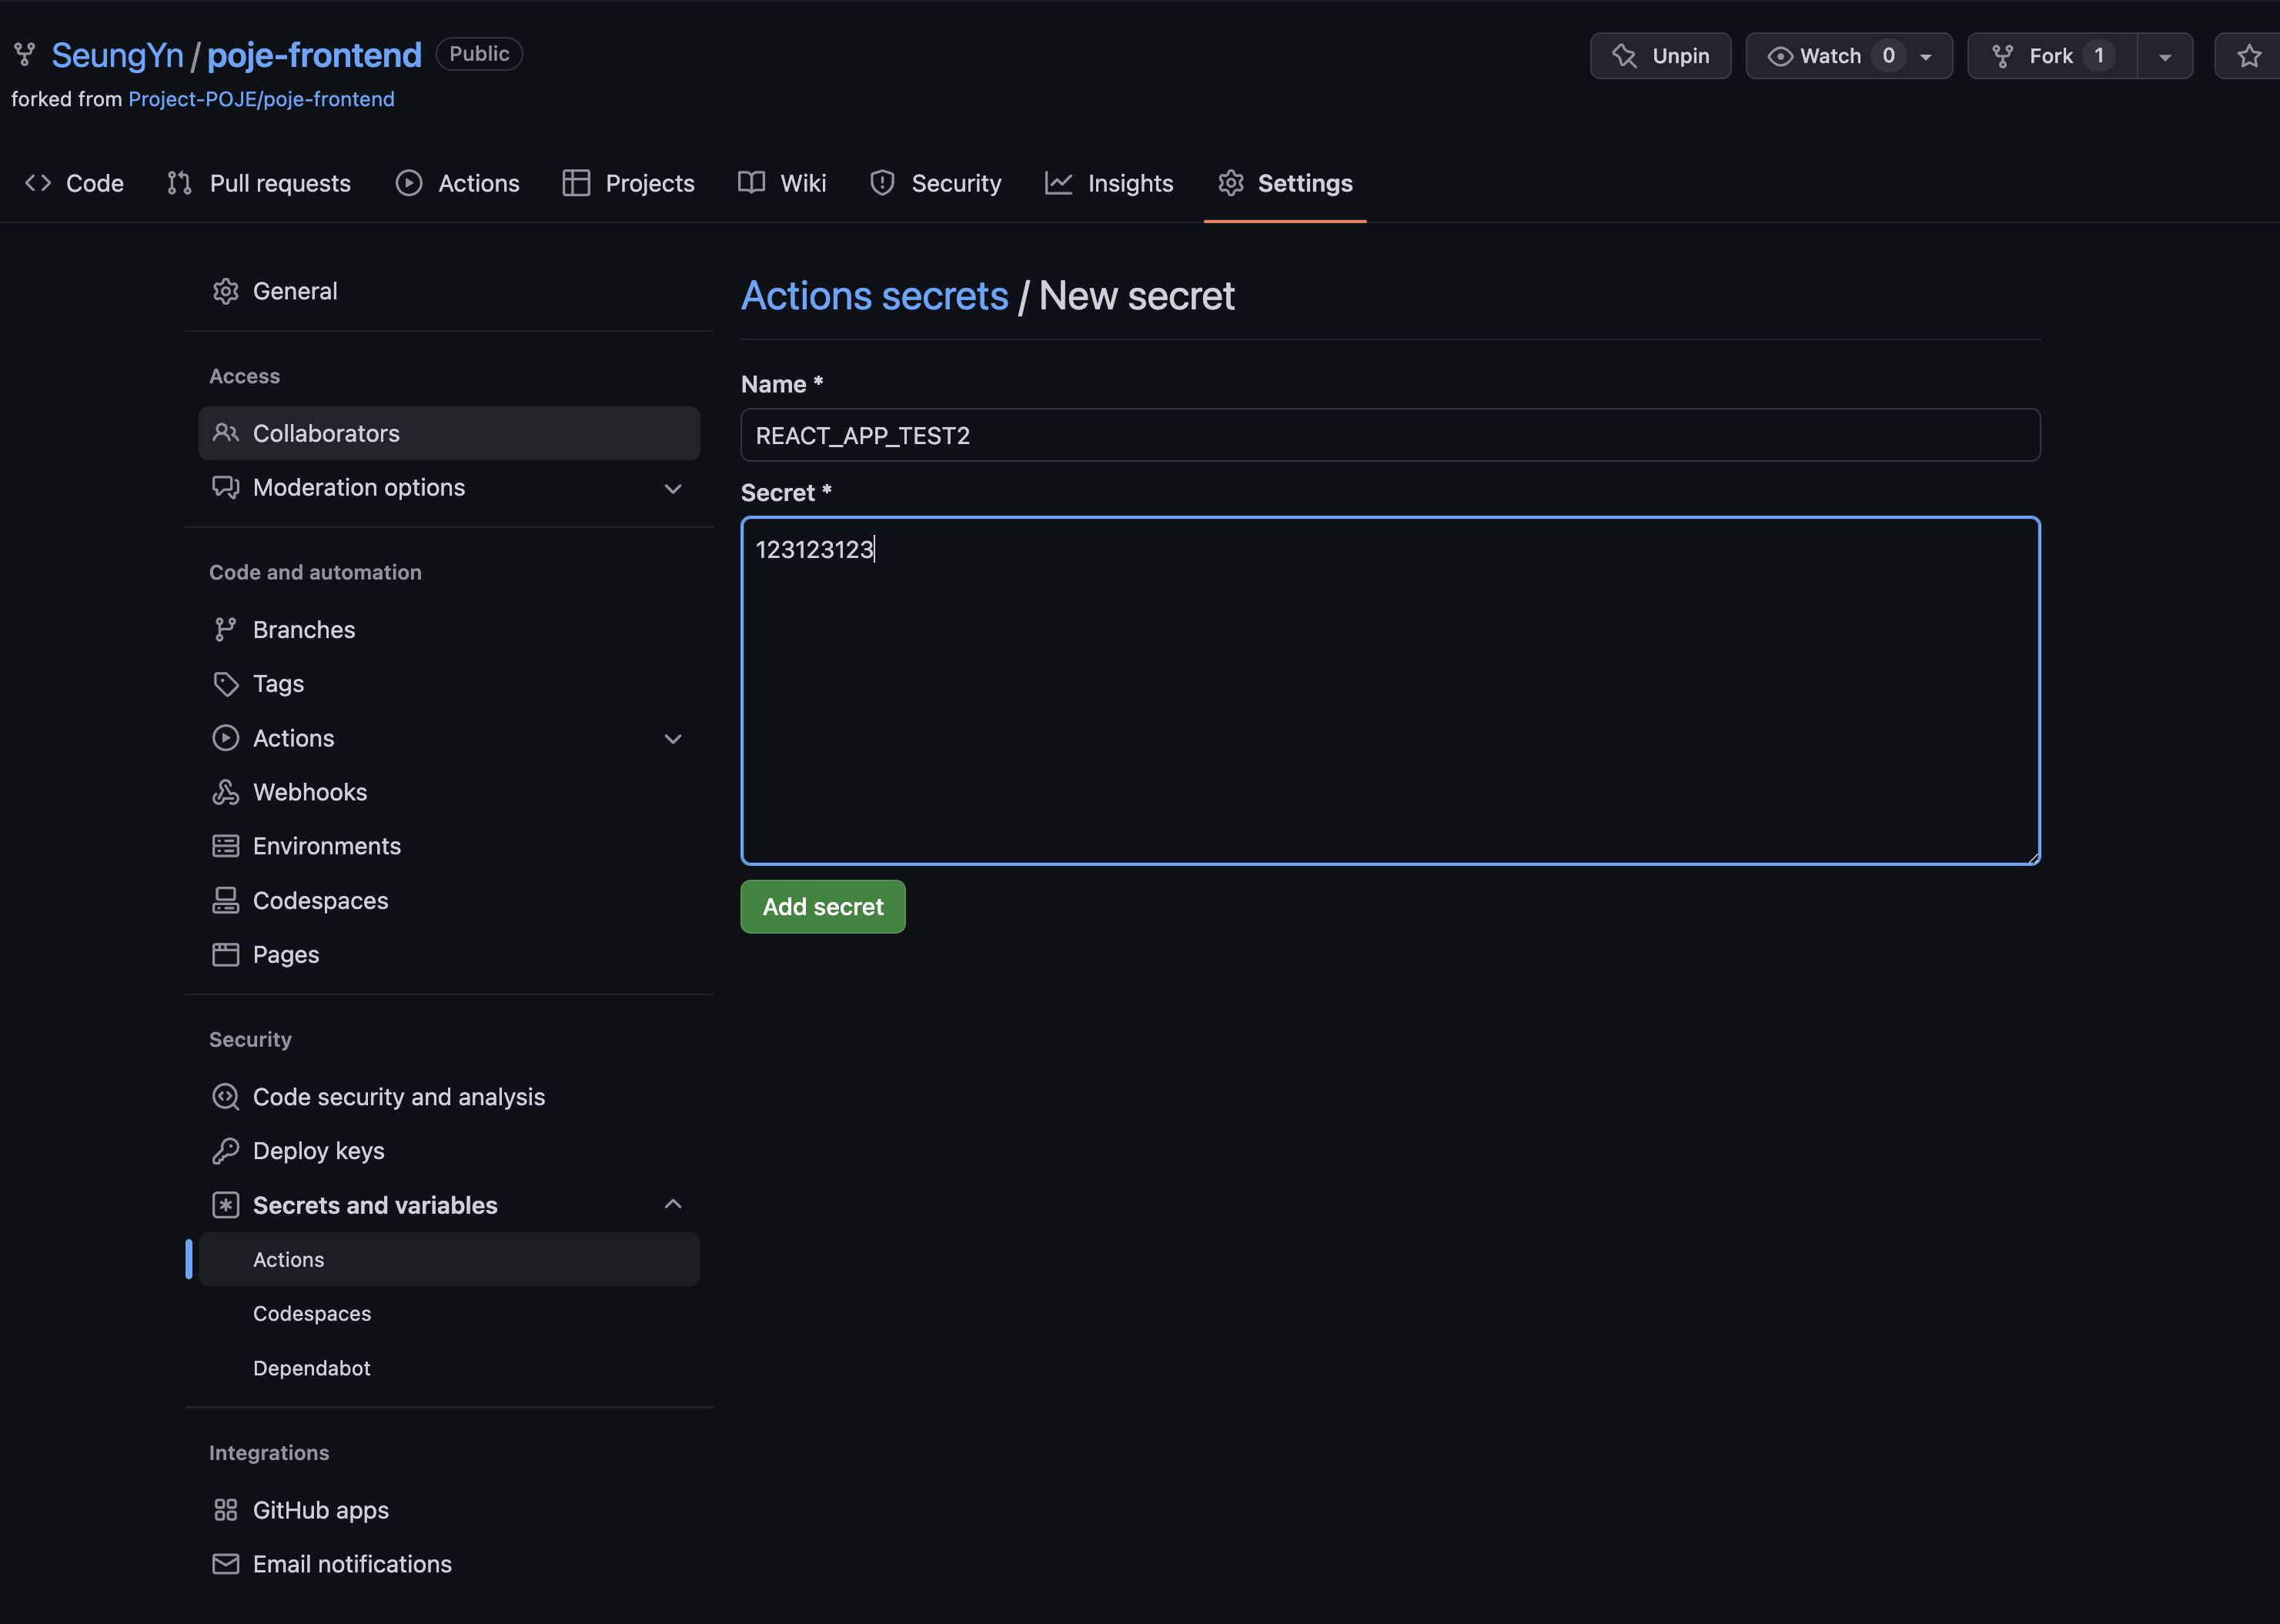The width and height of the screenshot is (2280, 1624).
Task: Open the Email notifications settings page
Action: (x=449, y=1564)
